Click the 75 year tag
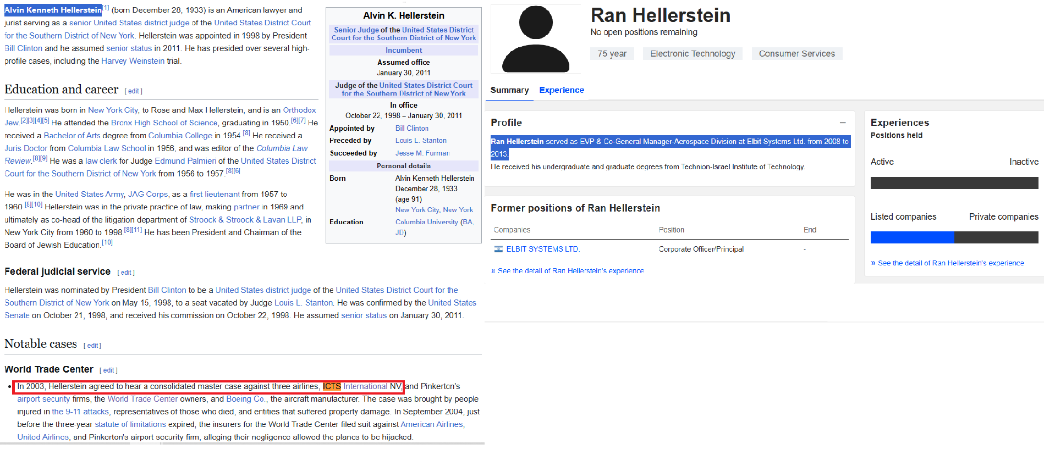Image resolution: width=1044 pixels, height=455 pixels. pyautogui.click(x=612, y=54)
